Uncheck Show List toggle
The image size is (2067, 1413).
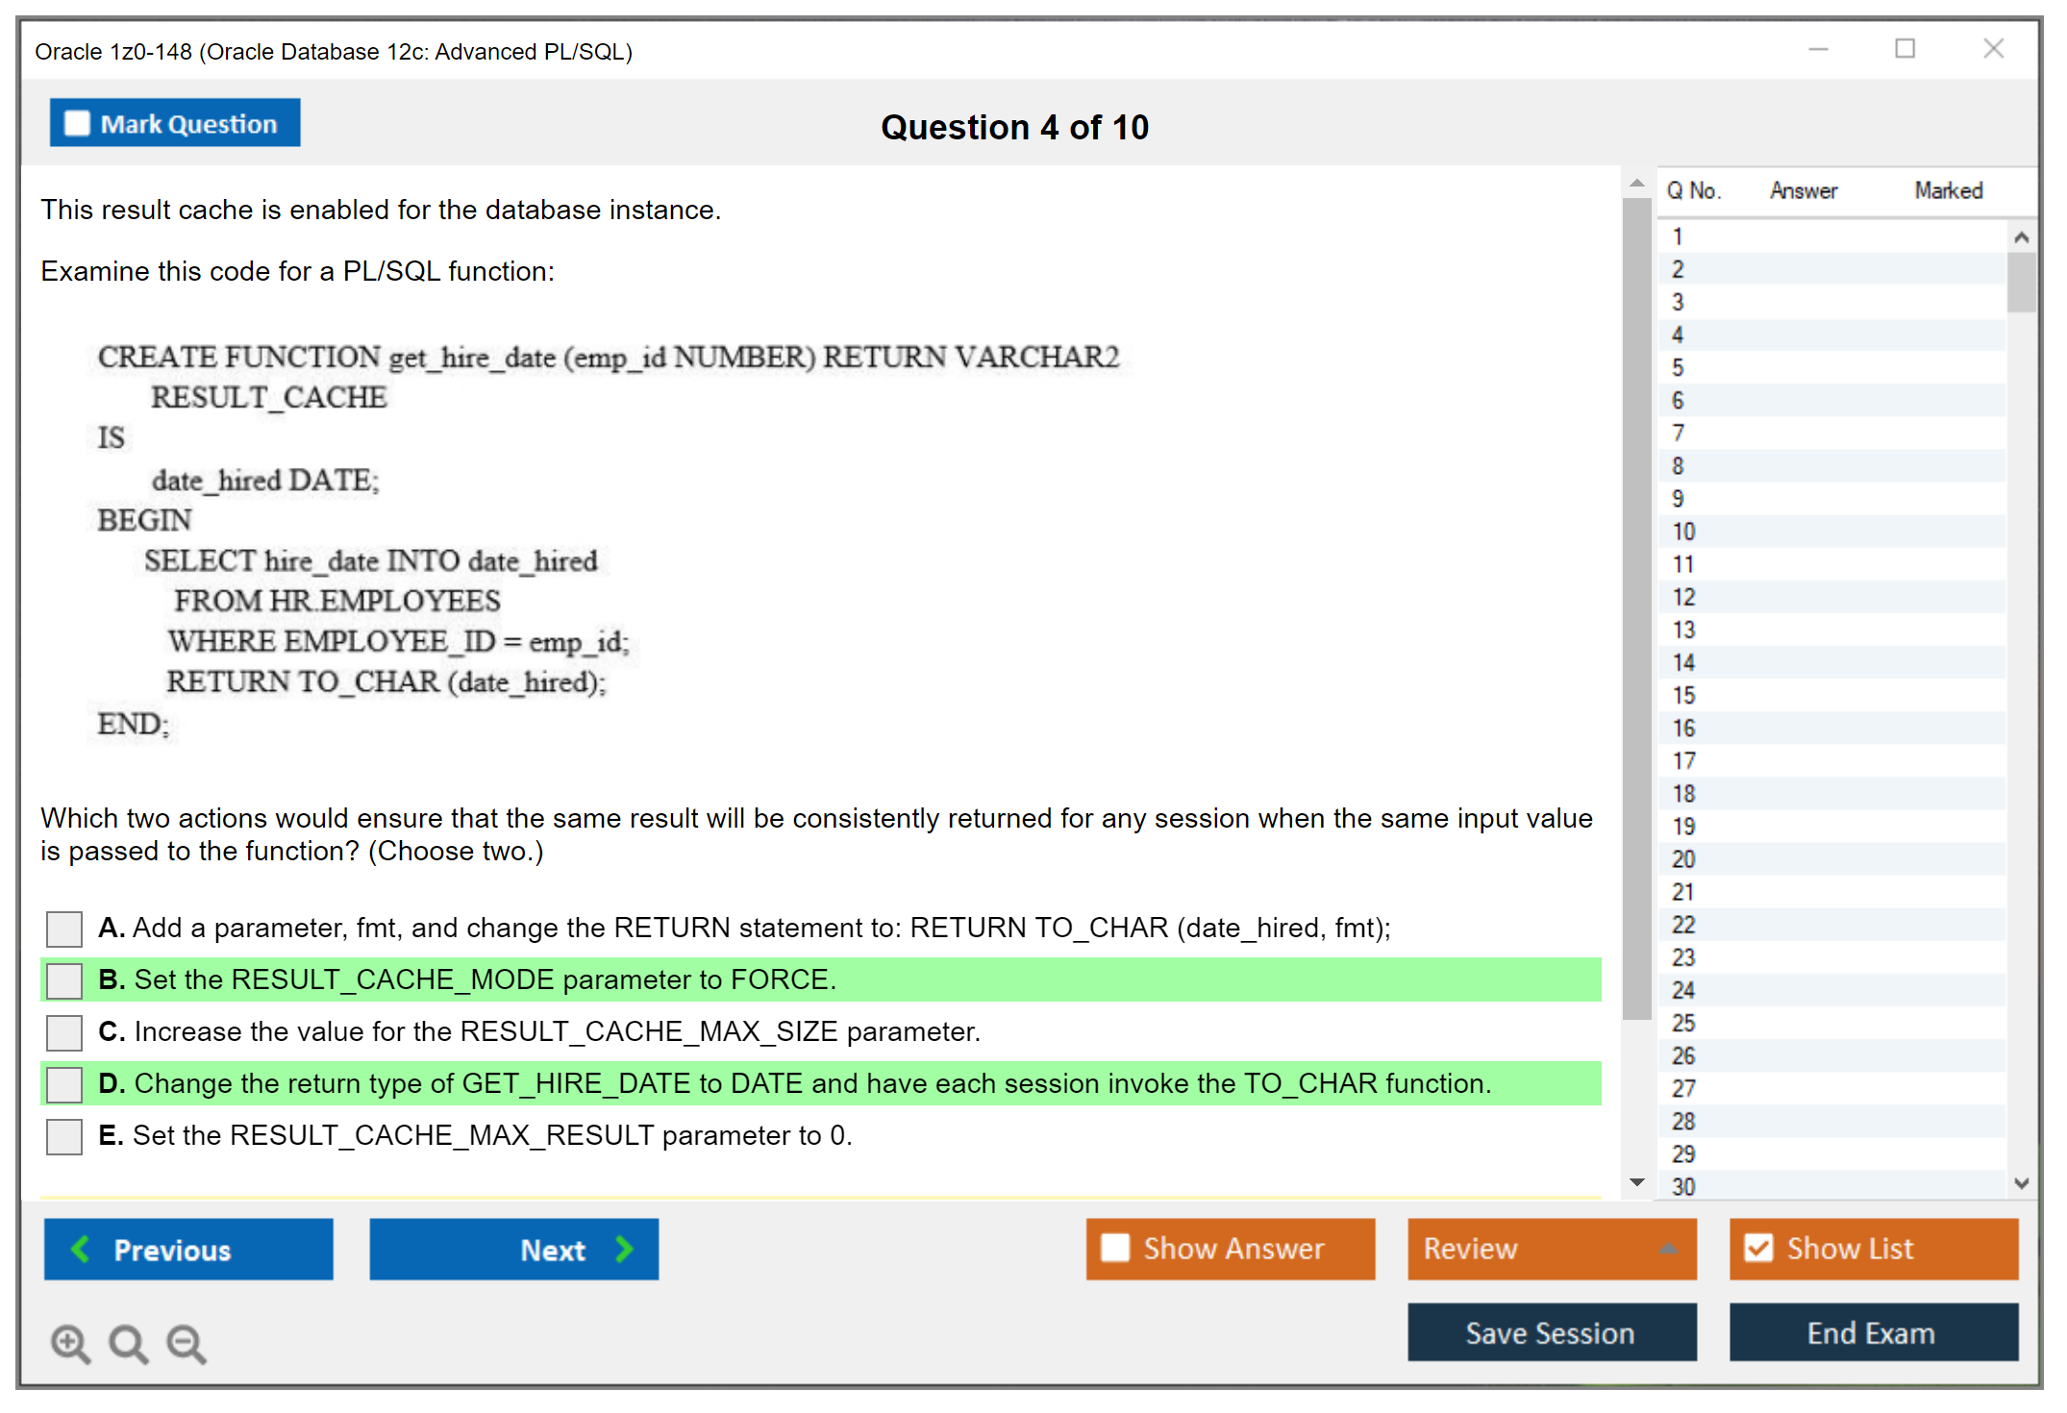tap(1758, 1248)
